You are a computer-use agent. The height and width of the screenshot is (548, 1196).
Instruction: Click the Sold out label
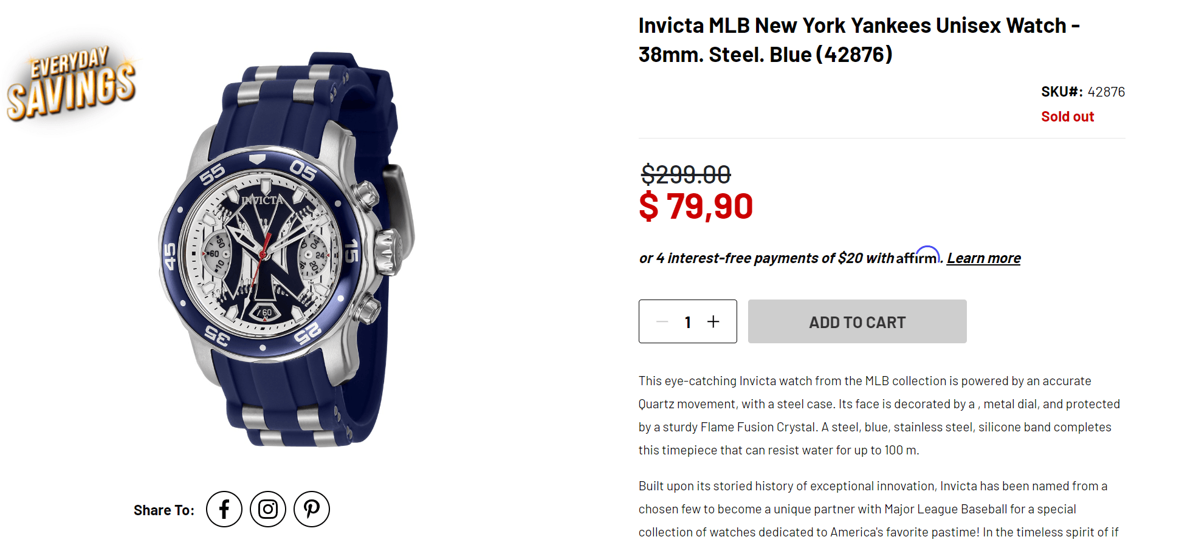[x=1067, y=116]
